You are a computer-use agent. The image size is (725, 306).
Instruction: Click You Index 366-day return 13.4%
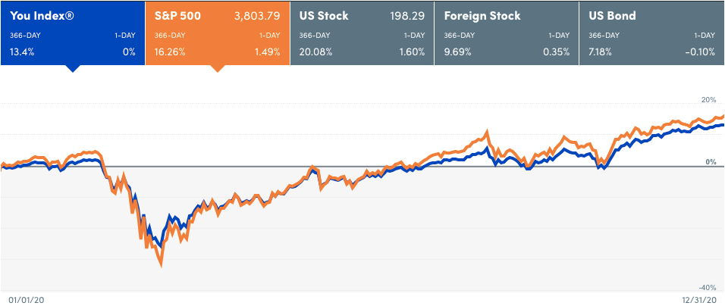[x=23, y=52]
